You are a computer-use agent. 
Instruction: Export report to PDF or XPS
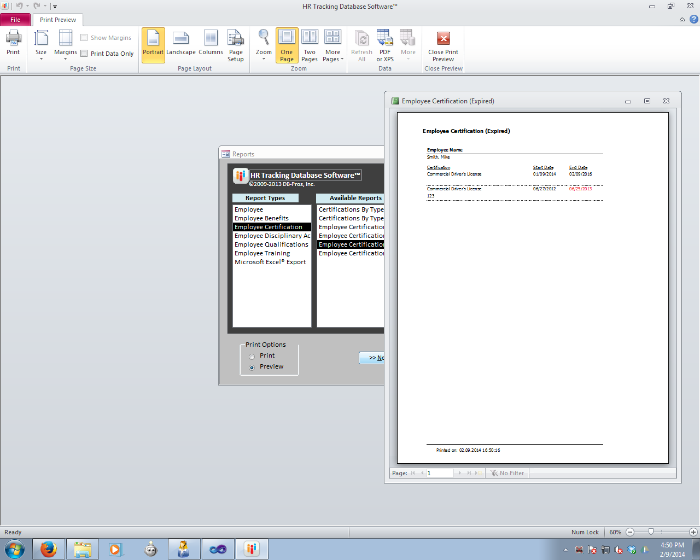click(x=385, y=46)
